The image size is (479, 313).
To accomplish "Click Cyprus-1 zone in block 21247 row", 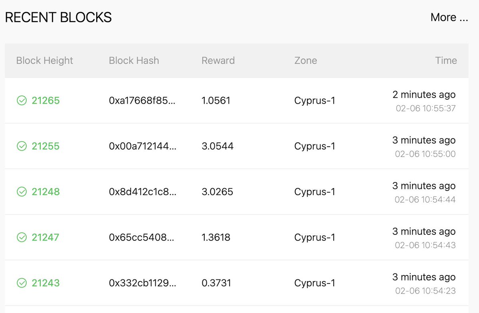I will 315,238.
